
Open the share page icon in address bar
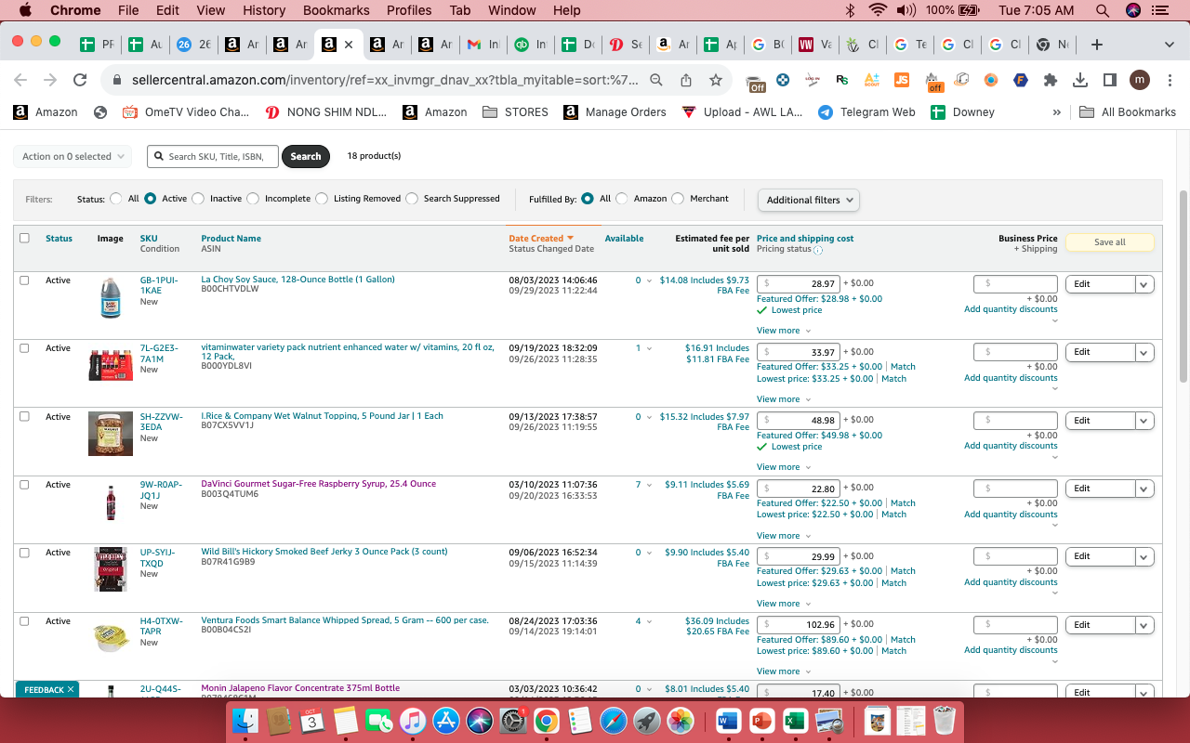point(686,81)
